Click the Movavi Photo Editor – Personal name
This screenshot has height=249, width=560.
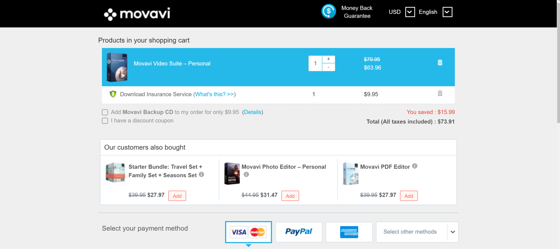click(x=284, y=167)
